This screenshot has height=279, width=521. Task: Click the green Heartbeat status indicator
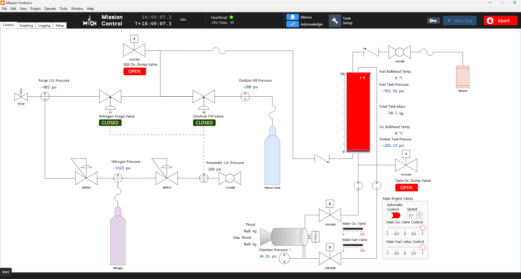click(x=231, y=17)
